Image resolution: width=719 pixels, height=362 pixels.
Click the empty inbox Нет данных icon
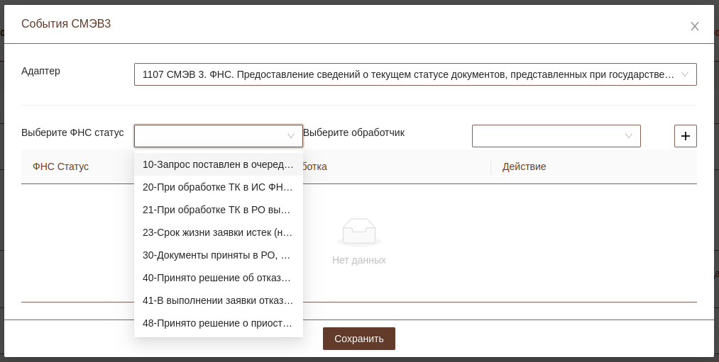358,232
